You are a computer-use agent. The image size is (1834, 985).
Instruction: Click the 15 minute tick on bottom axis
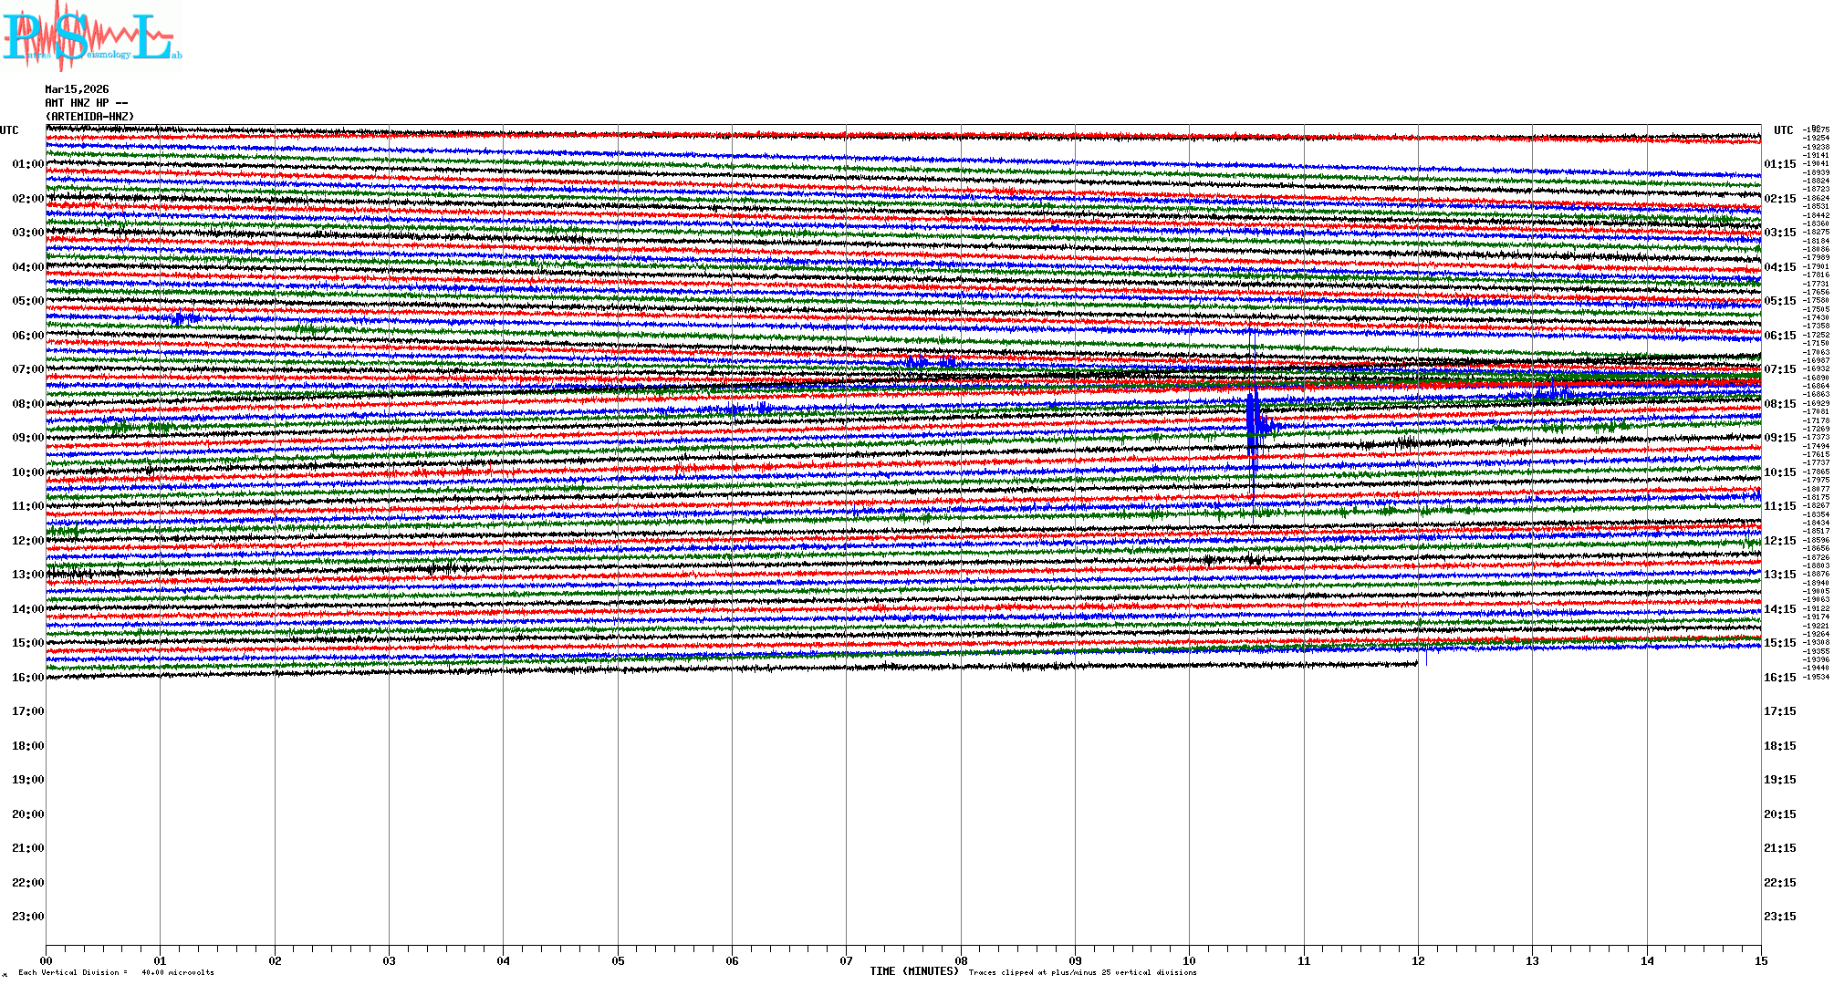(1760, 960)
